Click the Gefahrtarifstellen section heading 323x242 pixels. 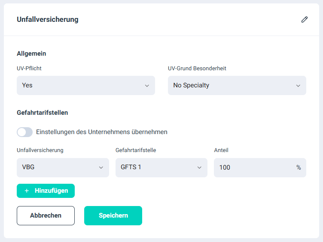click(43, 113)
